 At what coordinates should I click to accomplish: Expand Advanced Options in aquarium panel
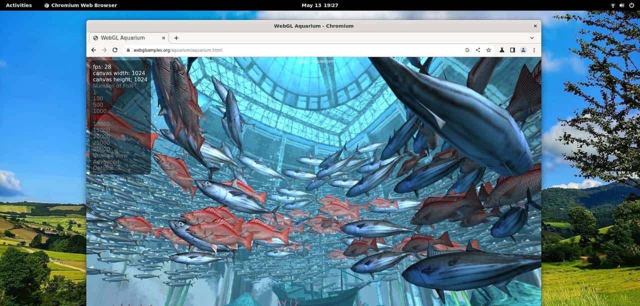click(x=106, y=165)
